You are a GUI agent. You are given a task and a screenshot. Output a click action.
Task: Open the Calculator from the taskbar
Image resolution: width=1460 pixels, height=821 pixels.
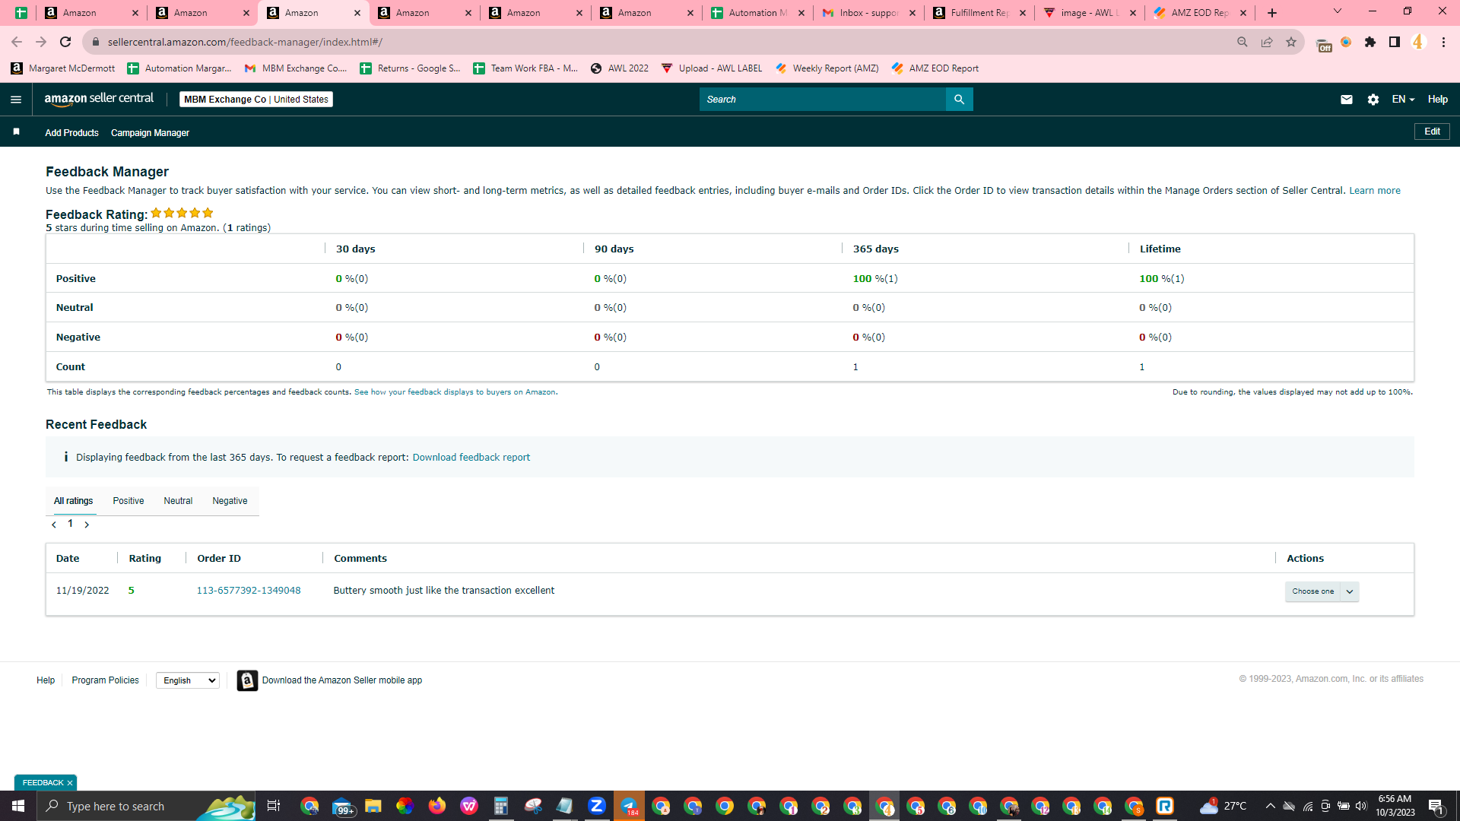click(500, 806)
